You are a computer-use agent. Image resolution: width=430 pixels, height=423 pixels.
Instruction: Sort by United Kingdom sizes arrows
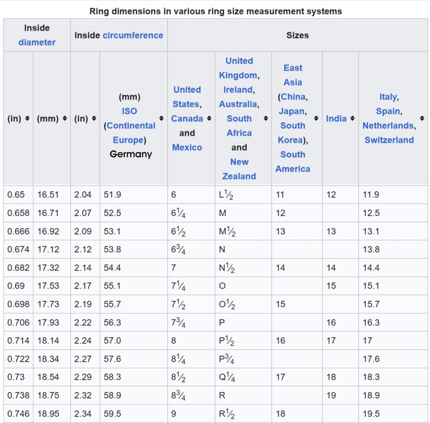(266, 118)
